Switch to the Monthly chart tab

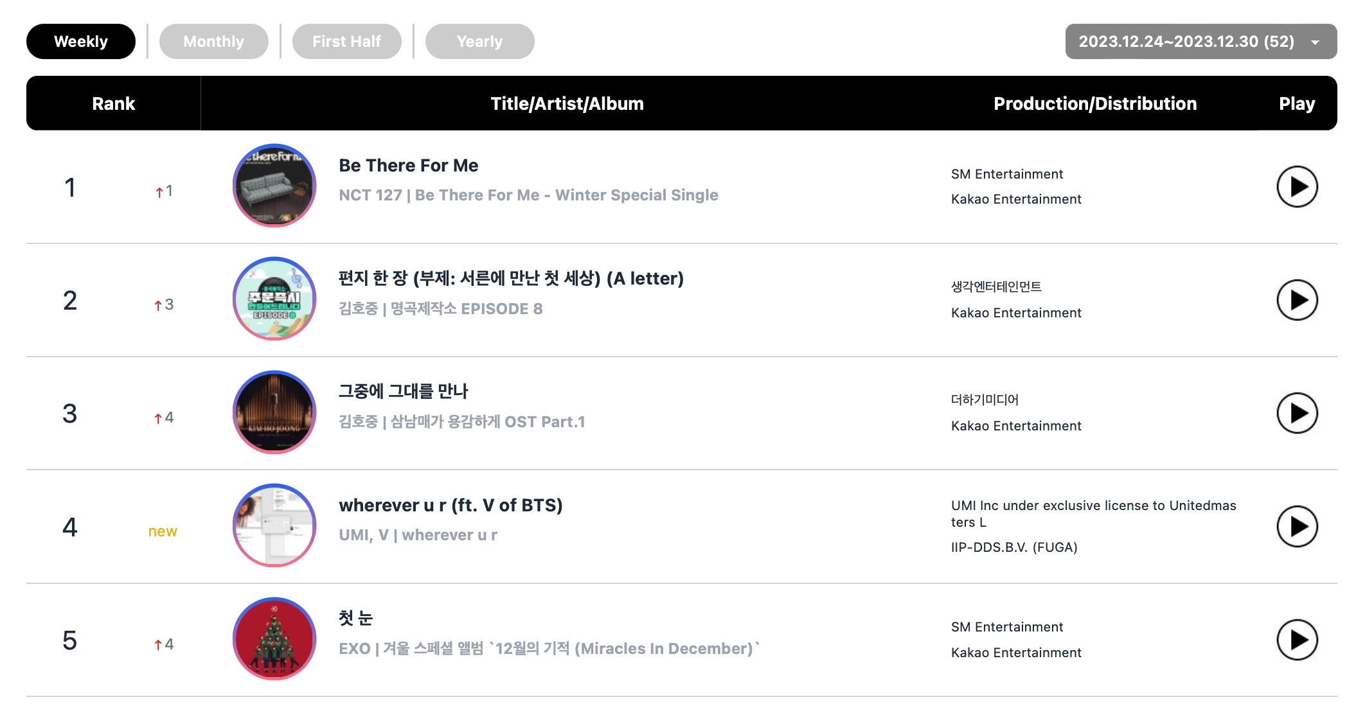213,42
